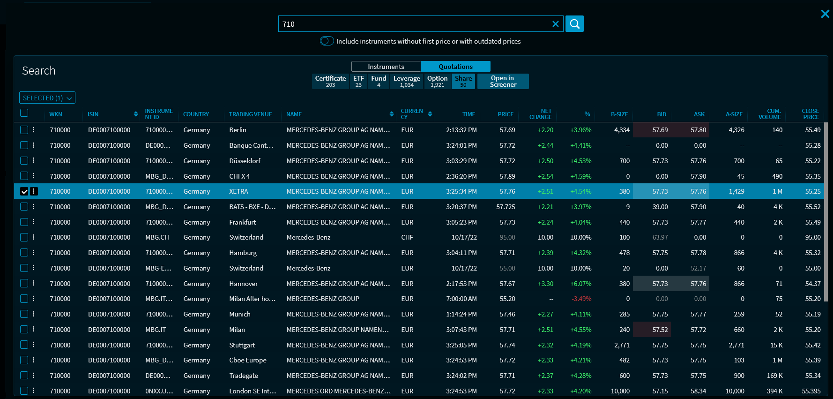Click the magnifier search button
This screenshot has height=399, width=833.
tap(574, 24)
